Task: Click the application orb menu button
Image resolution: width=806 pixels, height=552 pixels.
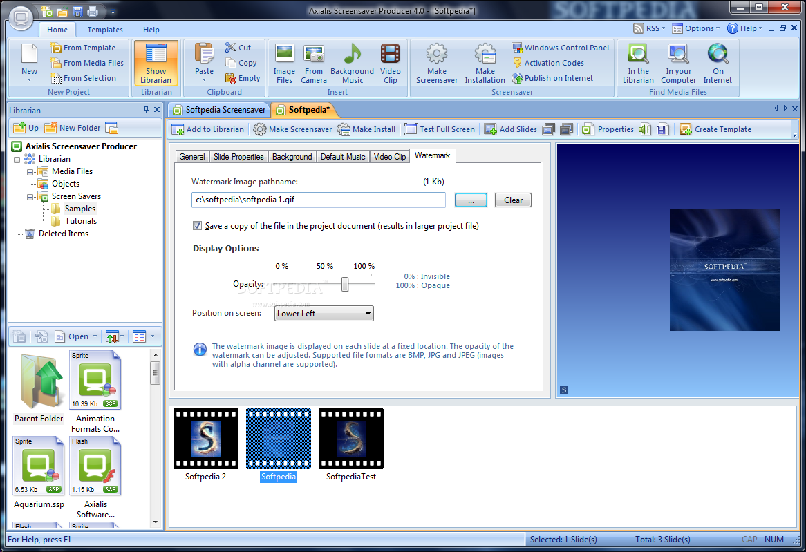Action: (21, 18)
